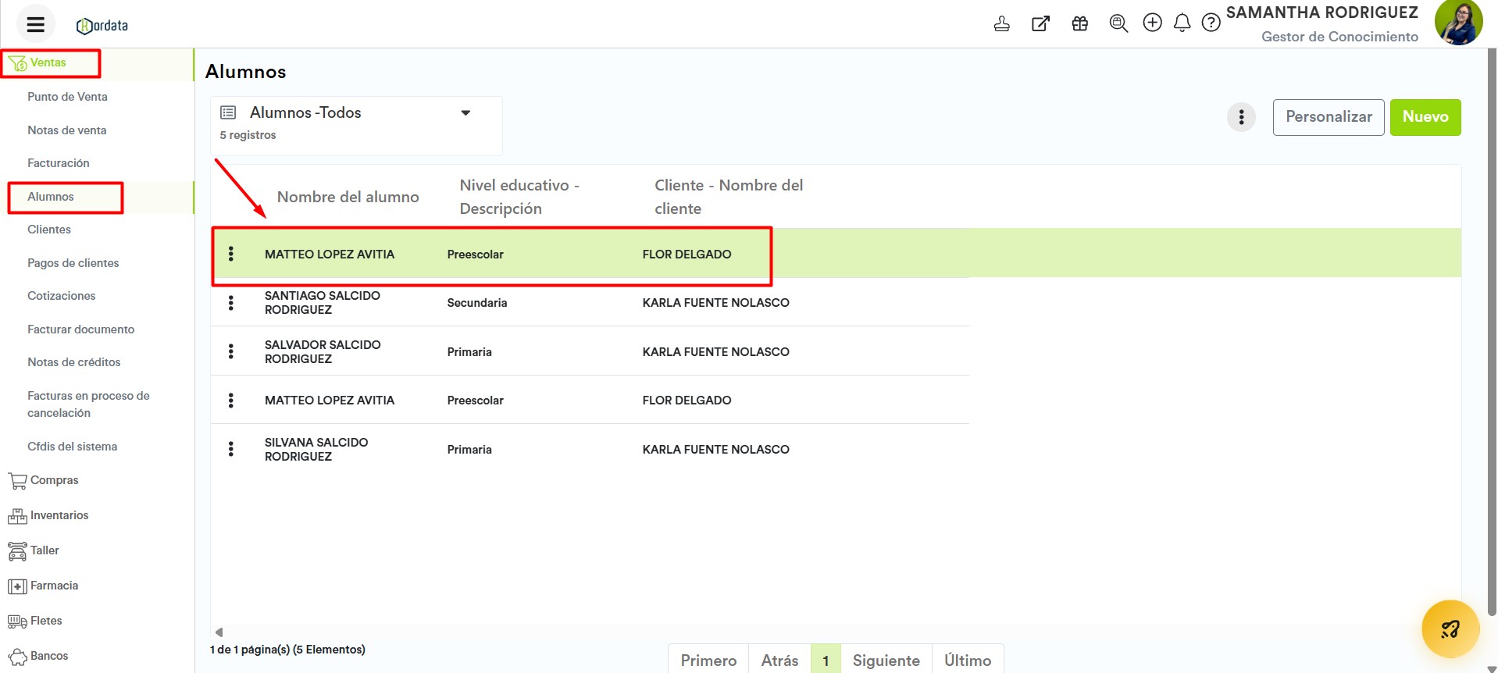Click the Taller car icon
1498x673 pixels.
[17, 551]
